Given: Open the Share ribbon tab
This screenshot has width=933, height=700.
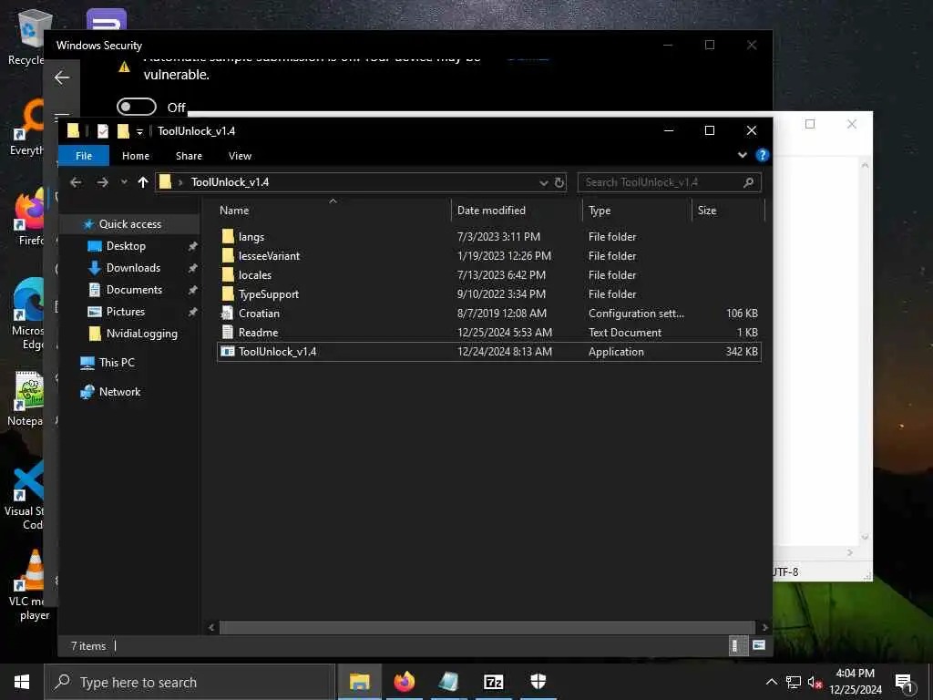Looking at the screenshot, I should click(x=189, y=156).
